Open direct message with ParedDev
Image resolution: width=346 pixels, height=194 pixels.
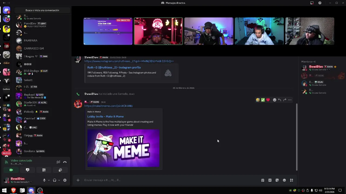click(x=42, y=25)
